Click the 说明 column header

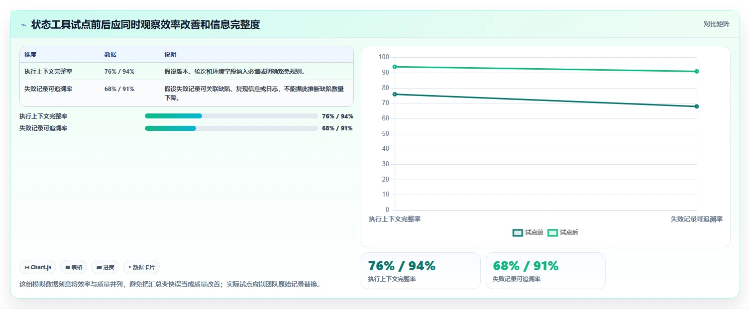point(171,55)
